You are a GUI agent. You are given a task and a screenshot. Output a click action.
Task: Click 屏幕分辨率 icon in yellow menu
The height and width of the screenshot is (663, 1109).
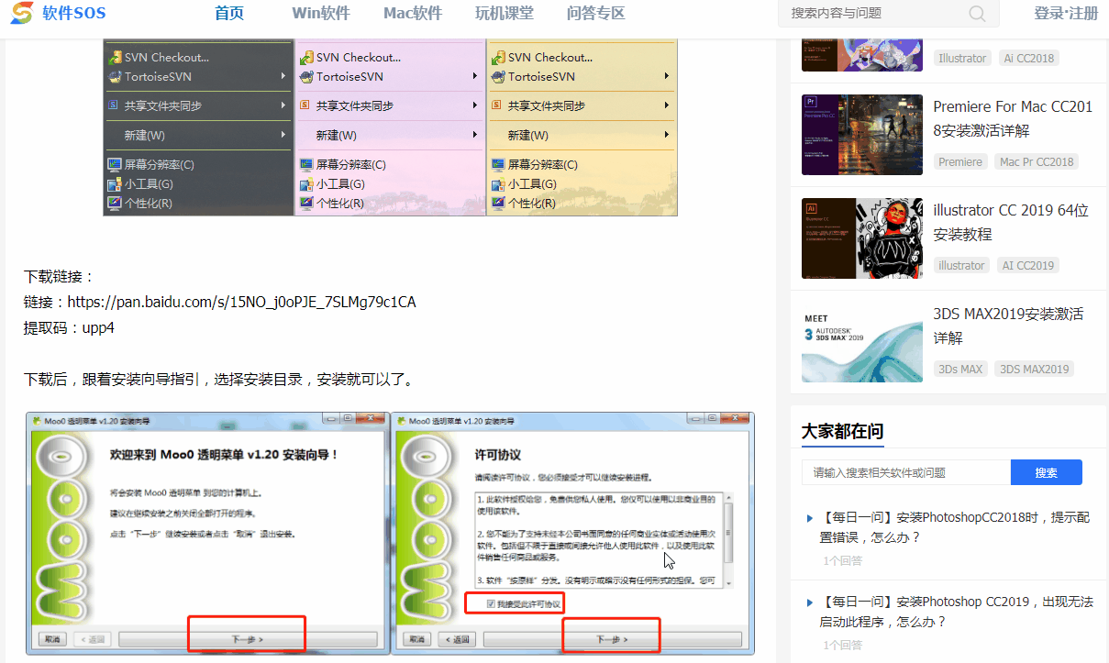[x=498, y=164]
